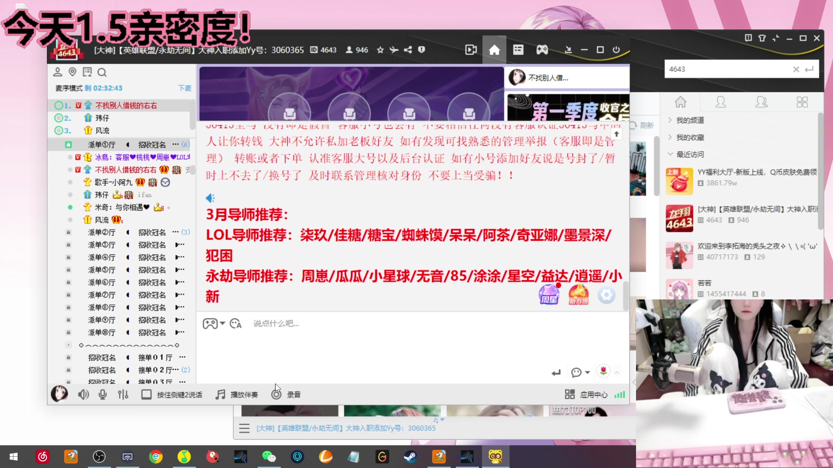The image size is (833, 468).
Task: Click the 下麦 link to leave the mic
Action: (184, 88)
